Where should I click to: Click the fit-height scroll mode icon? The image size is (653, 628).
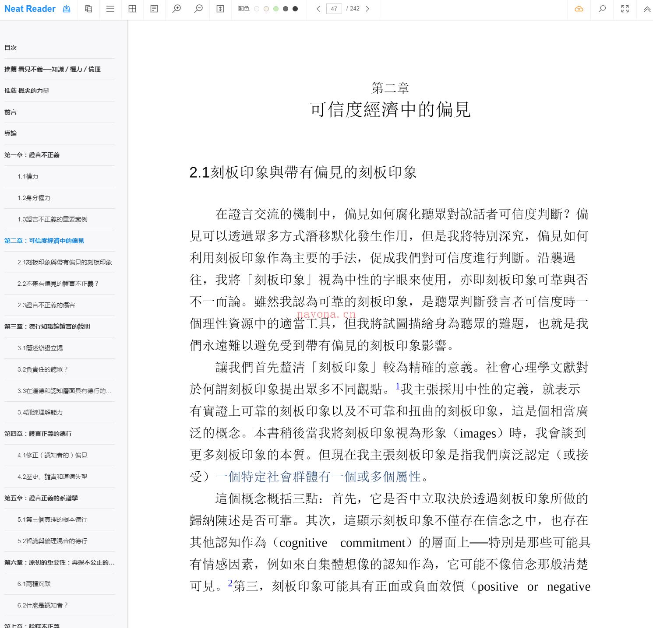pyautogui.click(x=220, y=9)
